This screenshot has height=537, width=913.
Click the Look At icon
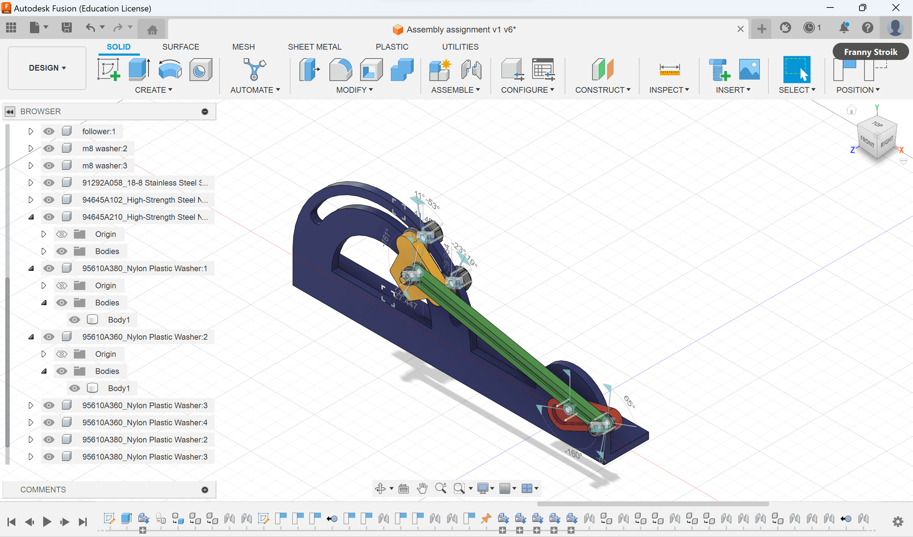404,488
